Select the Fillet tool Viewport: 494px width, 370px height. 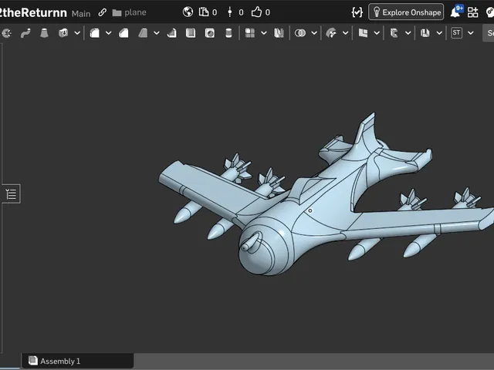(94, 33)
